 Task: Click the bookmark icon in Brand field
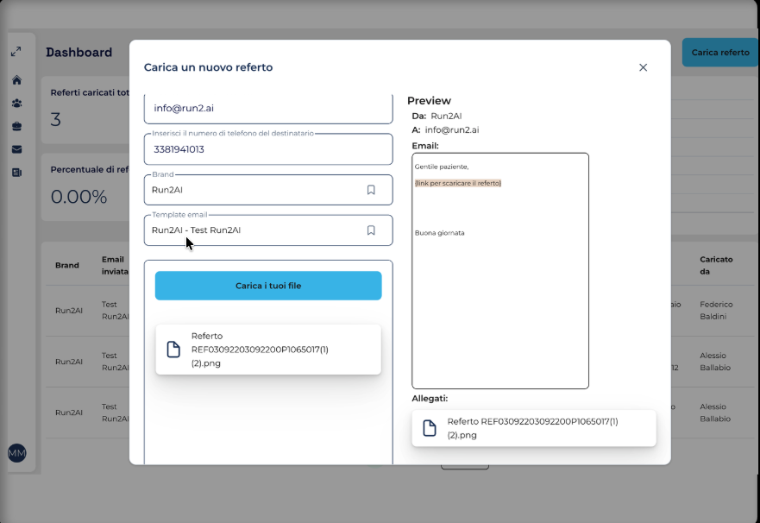tap(371, 190)
